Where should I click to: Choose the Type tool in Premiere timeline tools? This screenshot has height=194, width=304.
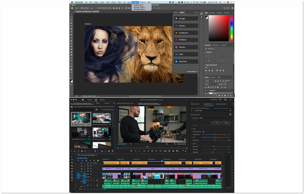[x=72, y=180]
